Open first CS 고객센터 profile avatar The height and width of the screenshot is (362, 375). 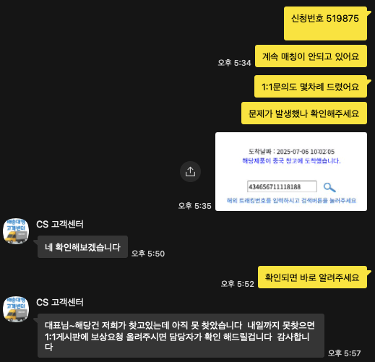(x=16, y=231)
